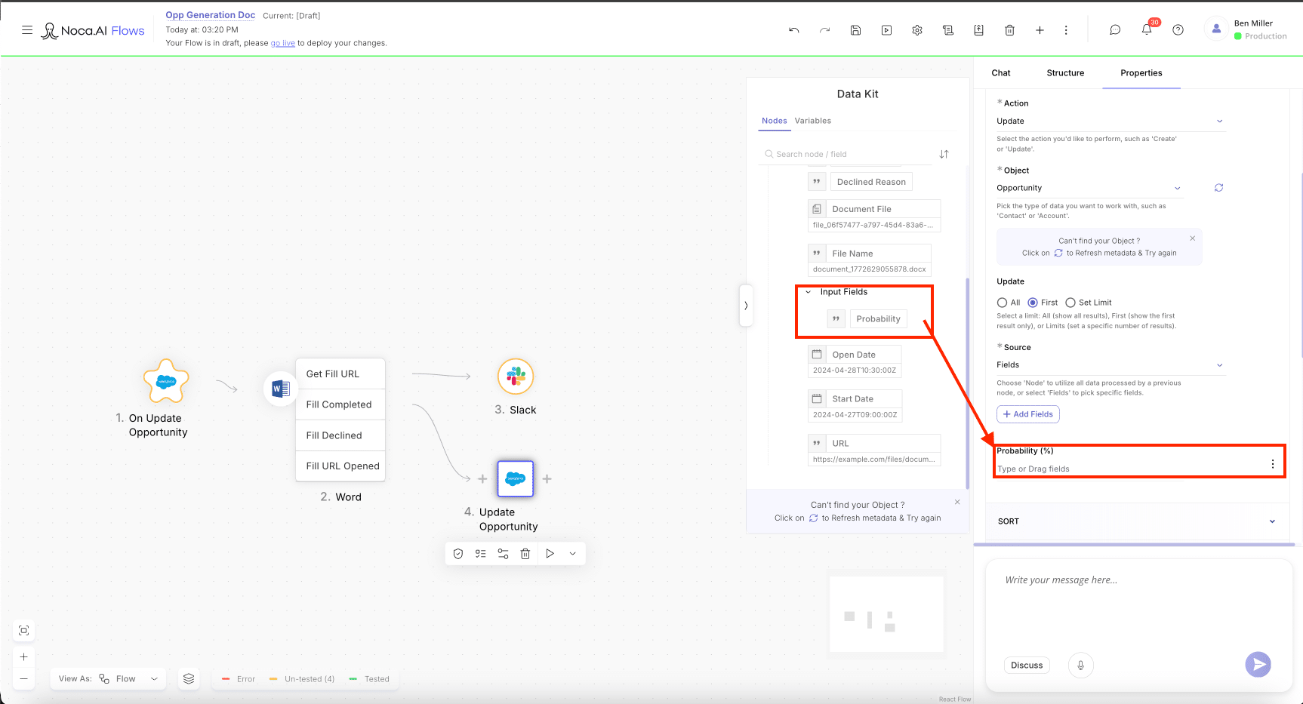
Task: Open the Action dropdown set to Update
Action: click(x=1110, y=121)
